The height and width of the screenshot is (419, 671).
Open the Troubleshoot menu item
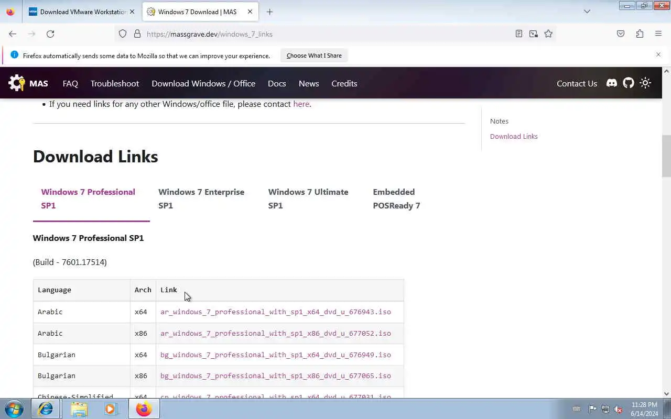(115, 83)
